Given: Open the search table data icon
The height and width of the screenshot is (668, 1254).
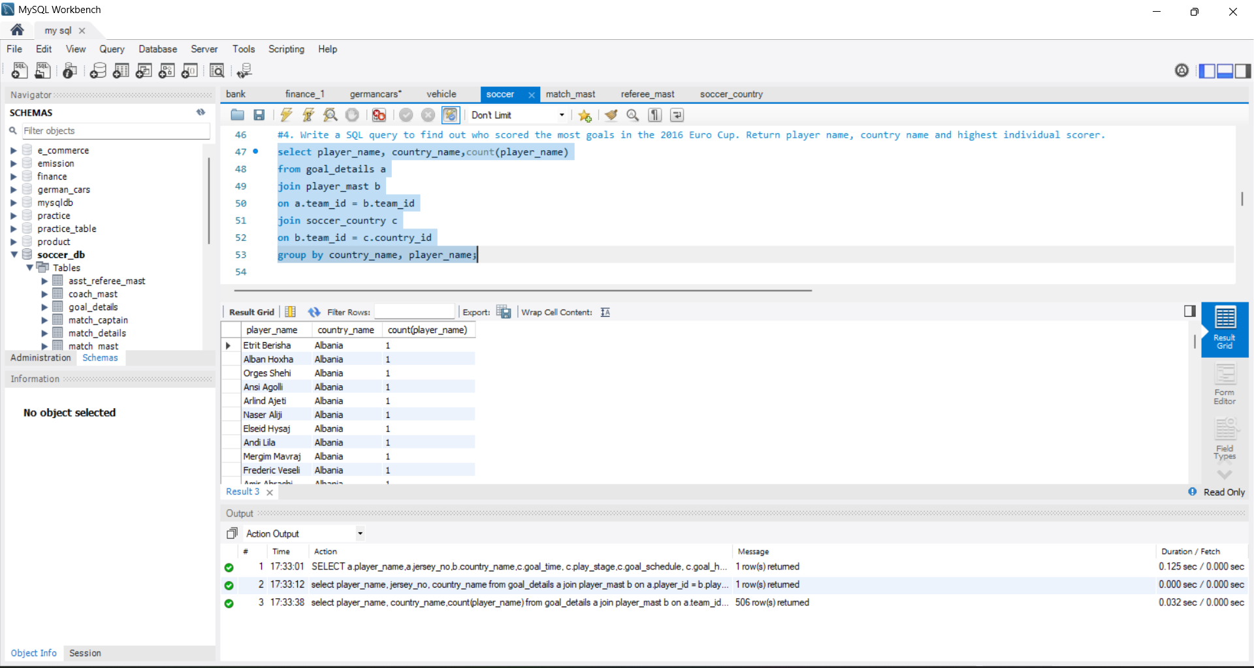Looking at the screenshot, I should pos(217,71).
